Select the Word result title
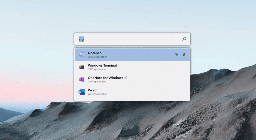This screenshot has height=140, width=256. 92,90
